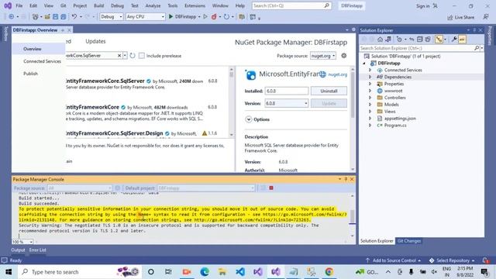Click the Undo arrow icon

pyautogui.click(x=74, y=17)
